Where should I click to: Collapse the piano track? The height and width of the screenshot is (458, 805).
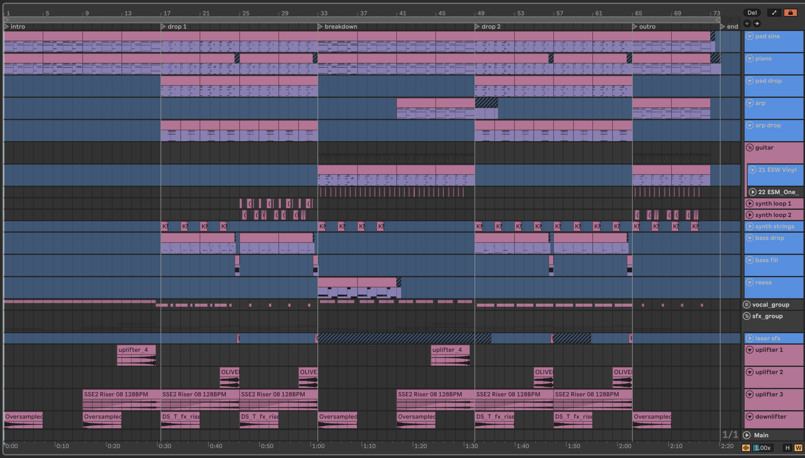[750, 59]
